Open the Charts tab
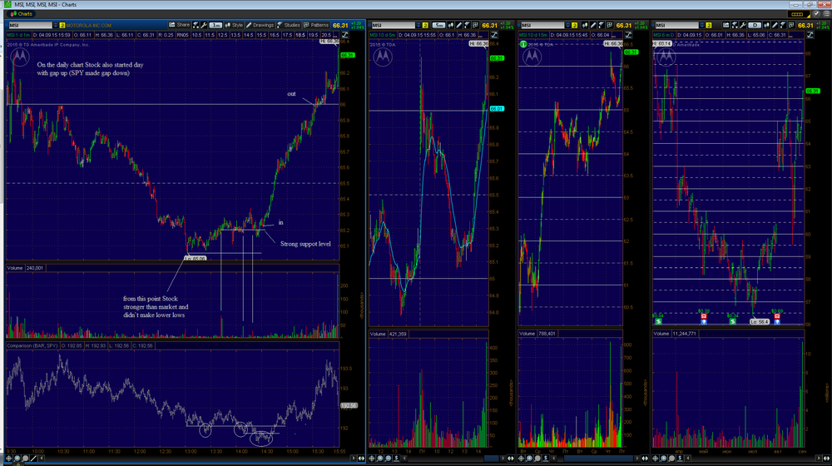 (x=22, y=14)
